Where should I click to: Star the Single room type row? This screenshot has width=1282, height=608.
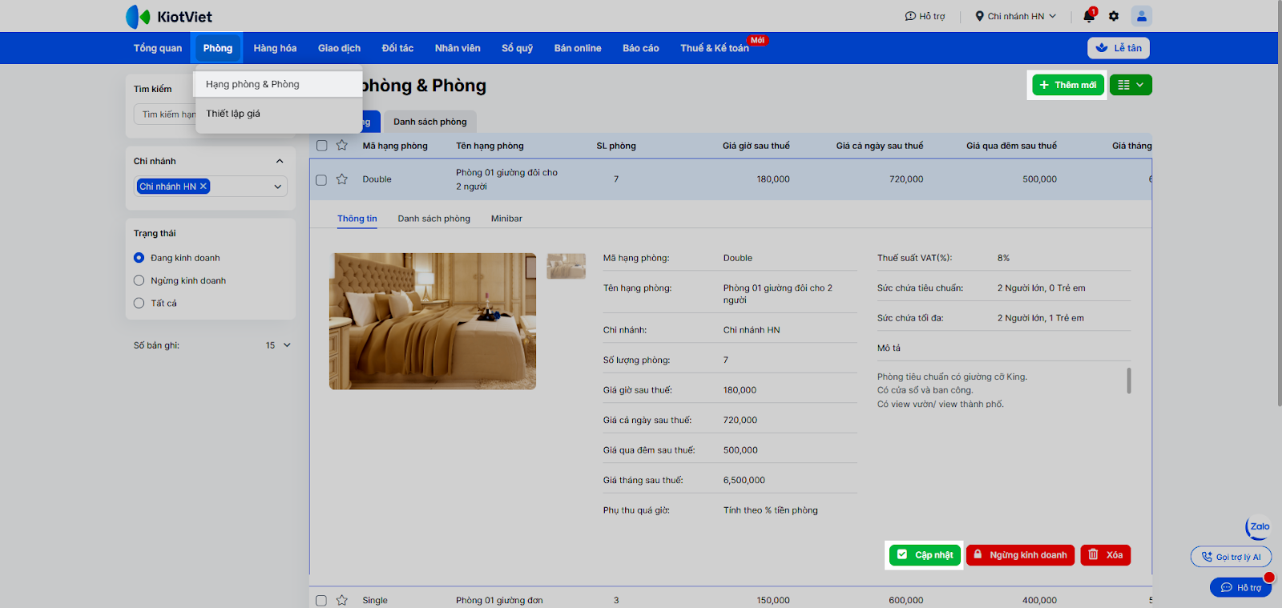click(342, 600)
